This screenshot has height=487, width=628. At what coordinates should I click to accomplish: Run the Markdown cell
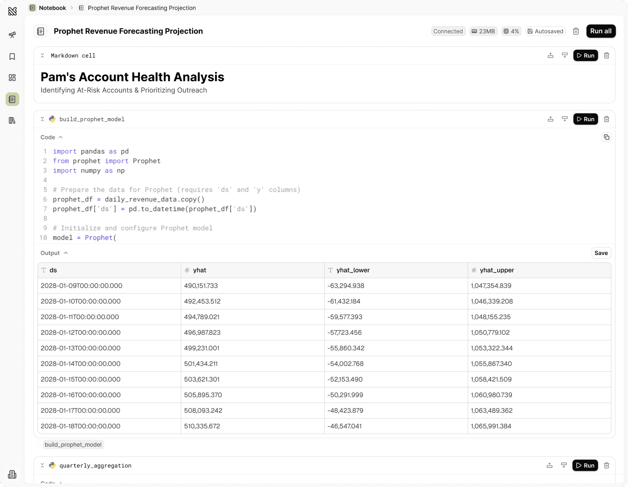pyautogui.click(x=585, y=55)
